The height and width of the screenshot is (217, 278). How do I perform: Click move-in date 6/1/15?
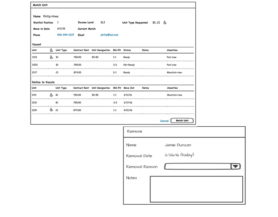click(x=61, y=29)
